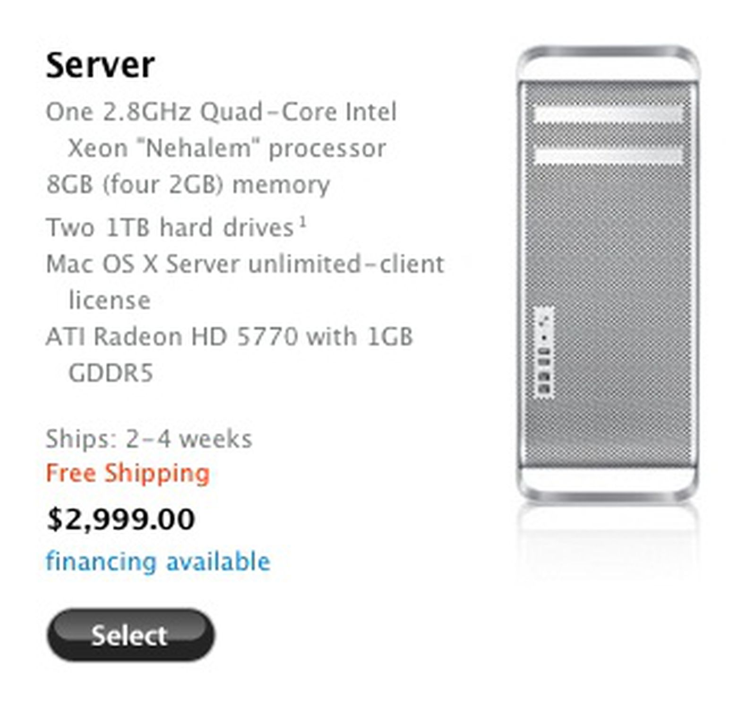Click the 8GB (four 2GB) memory line

[188, 184]
